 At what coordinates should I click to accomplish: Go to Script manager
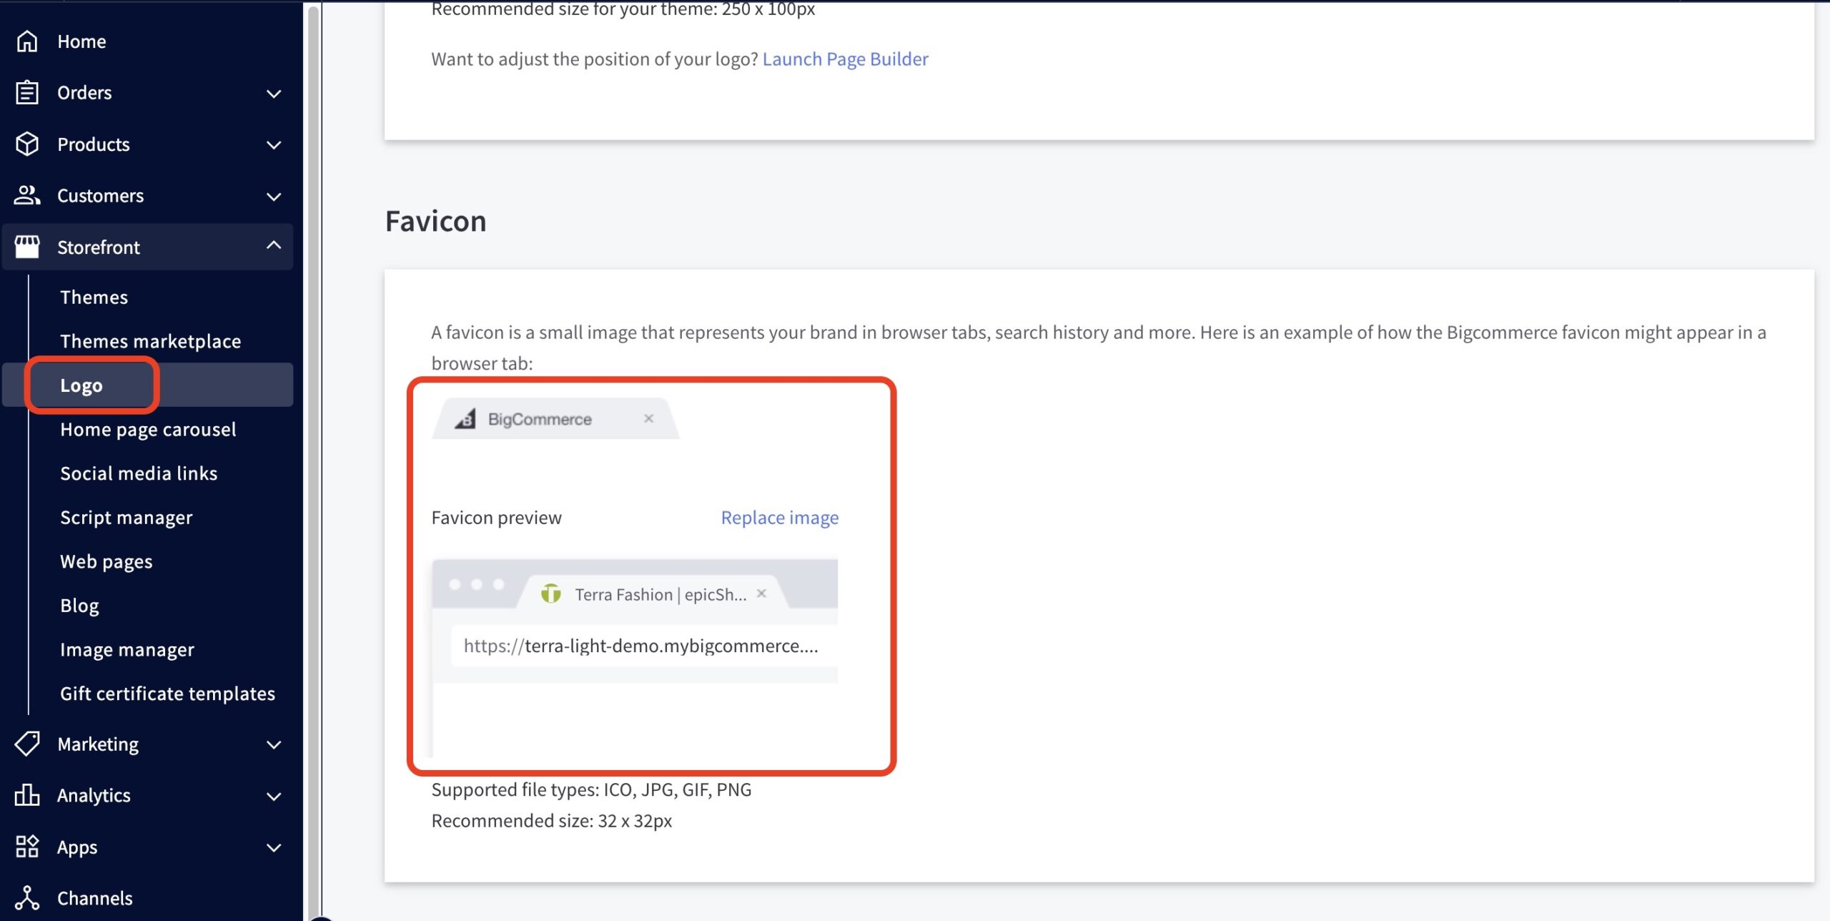tap(126, 517)
